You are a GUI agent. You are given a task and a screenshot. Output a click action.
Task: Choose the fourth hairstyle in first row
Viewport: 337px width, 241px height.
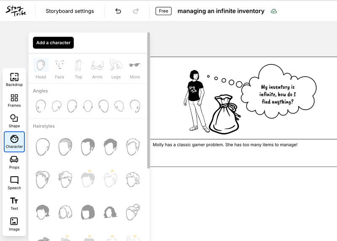[x=110, y=147]
